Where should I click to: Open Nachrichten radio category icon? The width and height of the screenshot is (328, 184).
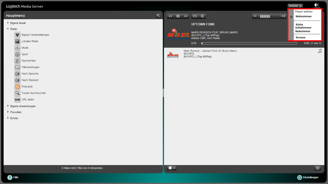point(17,61)
